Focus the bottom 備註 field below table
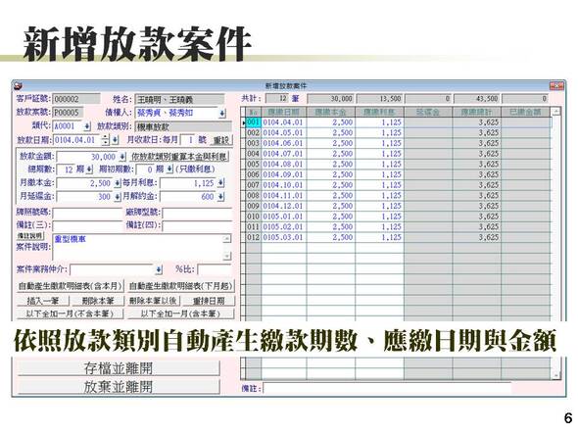 pos(387,388)
